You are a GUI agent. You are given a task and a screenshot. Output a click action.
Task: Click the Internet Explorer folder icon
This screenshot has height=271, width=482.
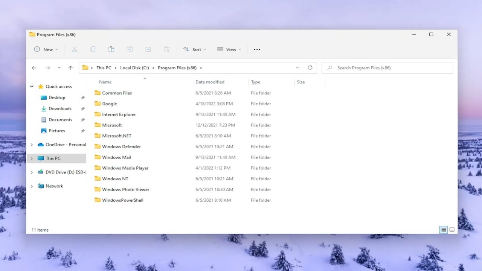pyautogui.click(x=98, y=114)
